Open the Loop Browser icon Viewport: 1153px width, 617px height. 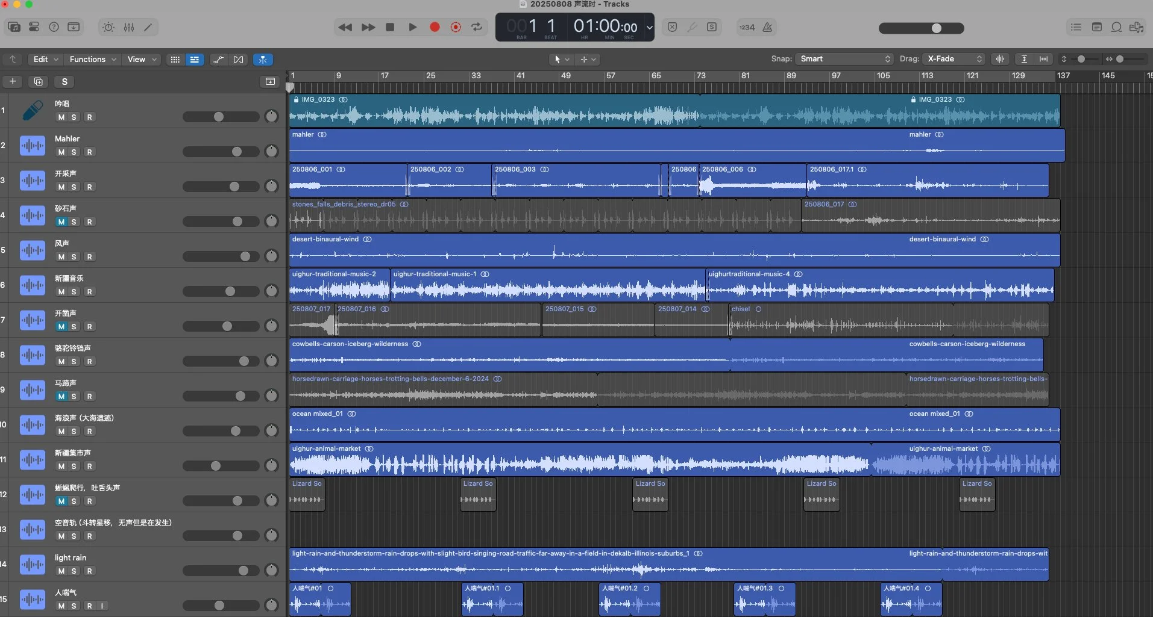1116,27
